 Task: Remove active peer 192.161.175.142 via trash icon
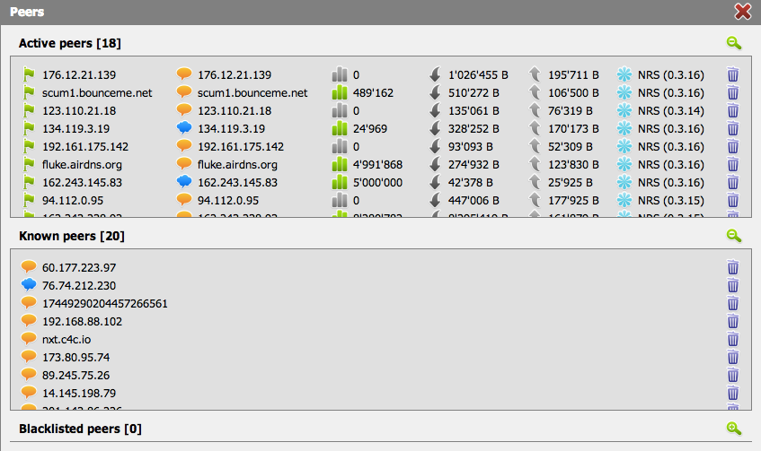(x=733, y=146)
